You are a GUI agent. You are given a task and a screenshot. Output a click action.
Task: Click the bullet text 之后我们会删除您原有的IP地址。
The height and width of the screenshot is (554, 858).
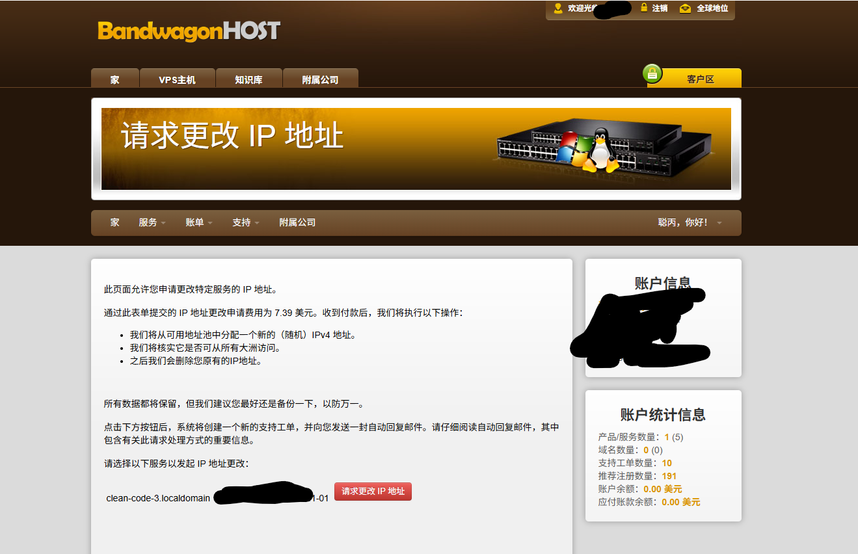point(196,361)
